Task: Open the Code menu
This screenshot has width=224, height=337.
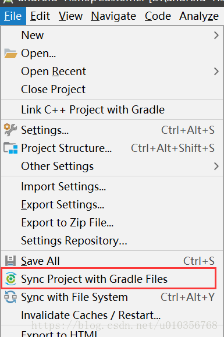Action: click(158, 16)
